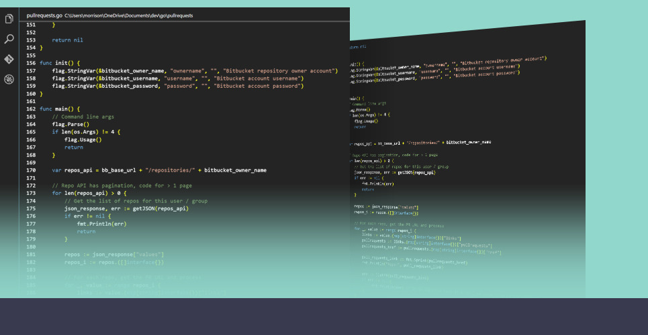Open the Search magnifier in activity bar
Image resolution: width=648 pixels, height=335 pixels.
9,39
